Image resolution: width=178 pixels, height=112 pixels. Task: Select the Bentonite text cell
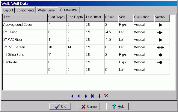point(25,63)
